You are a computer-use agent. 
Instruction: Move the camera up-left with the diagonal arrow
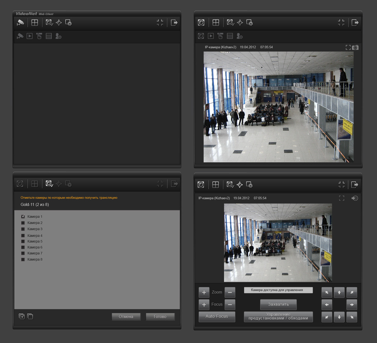[x=327, y=292]
